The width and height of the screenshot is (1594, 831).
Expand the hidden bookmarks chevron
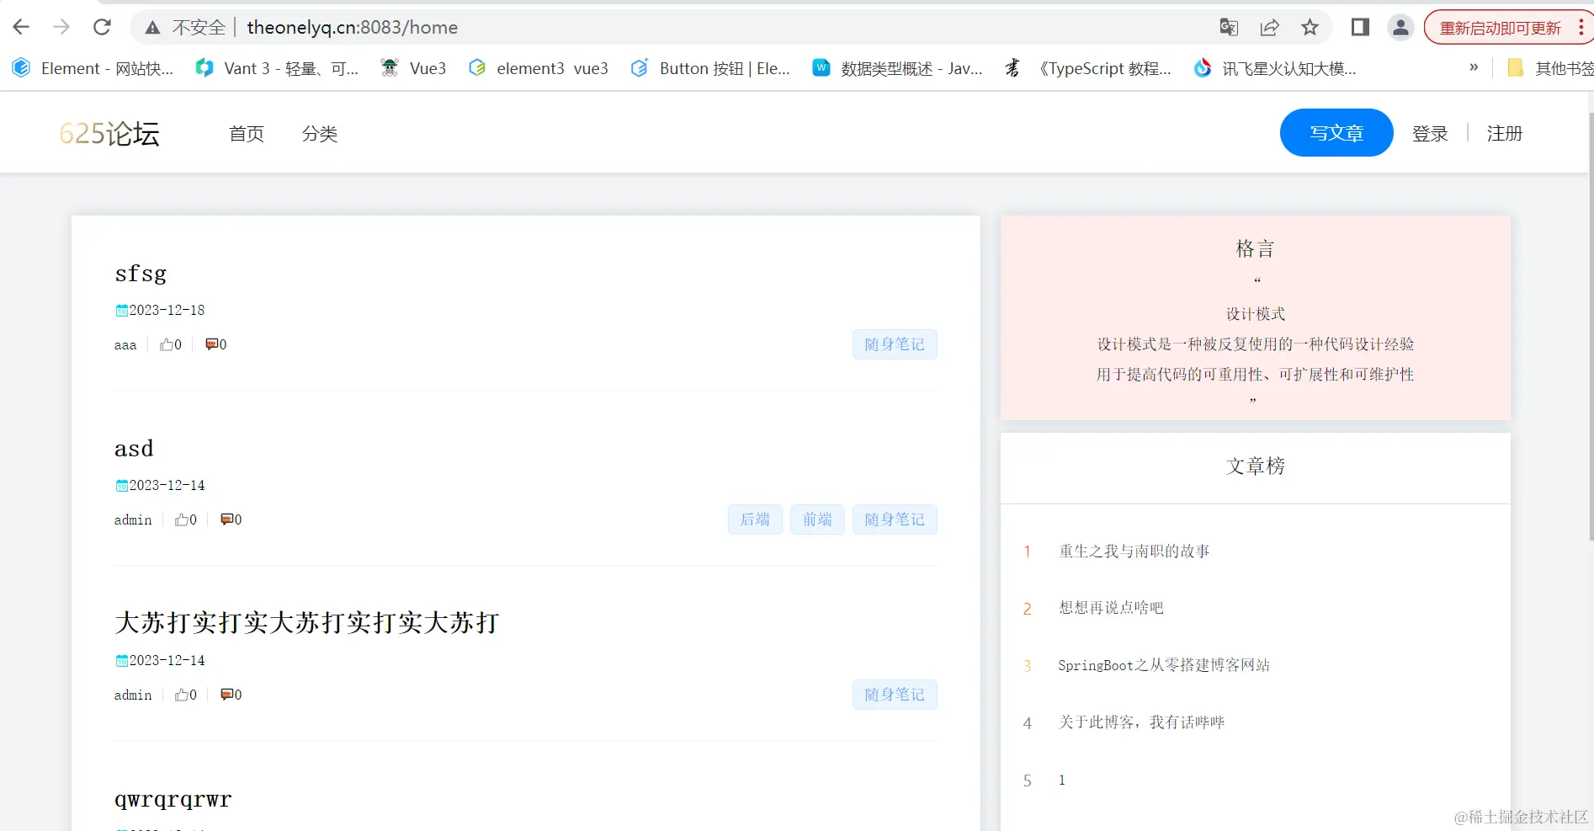pyautogui.click(x=1474, y=68)
